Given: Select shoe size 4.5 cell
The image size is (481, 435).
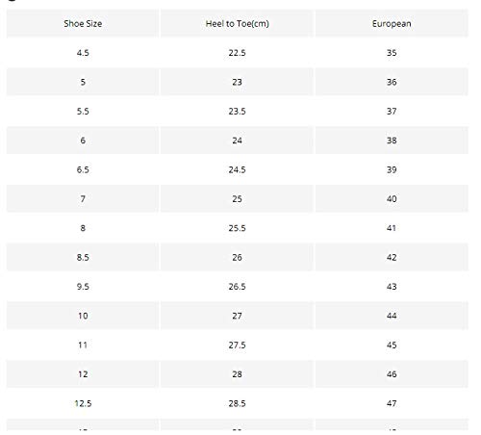Looking at the screenshot, I should click(x=83, y=53).
